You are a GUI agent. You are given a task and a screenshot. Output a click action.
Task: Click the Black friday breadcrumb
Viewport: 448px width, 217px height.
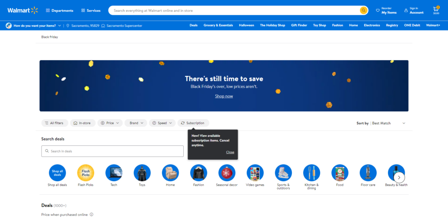pos(49,37)
